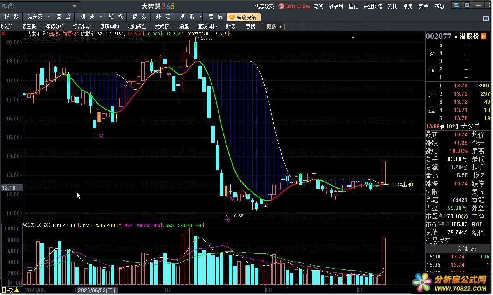Click the red chart marker icon at top-left
Image resolution: width=493 pixels, height=295 pixels.
pyautogui.click(x=3, y=34)
